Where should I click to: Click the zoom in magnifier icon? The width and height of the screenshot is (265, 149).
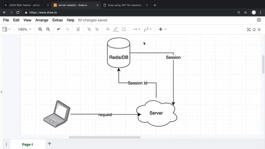click(x=40, y=29)
